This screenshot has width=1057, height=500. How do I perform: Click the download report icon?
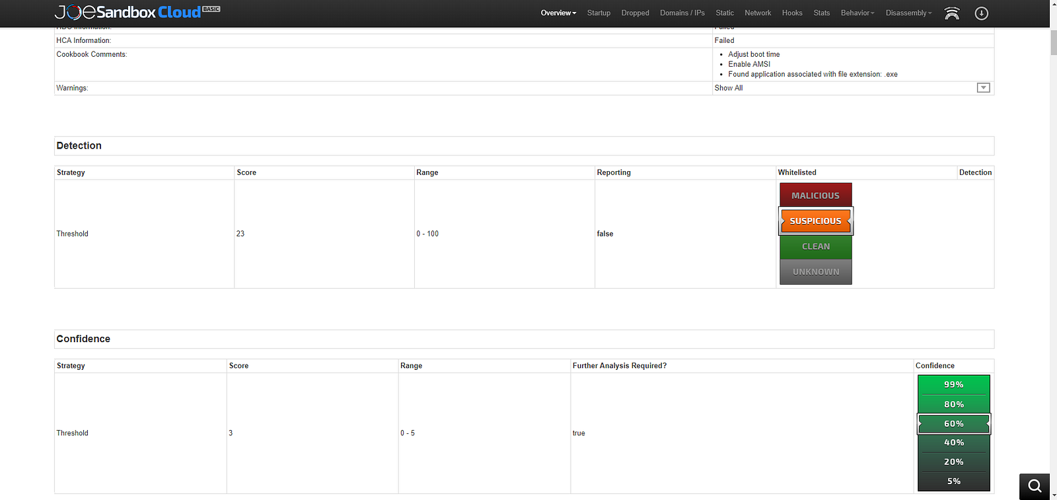pos(982,13)
